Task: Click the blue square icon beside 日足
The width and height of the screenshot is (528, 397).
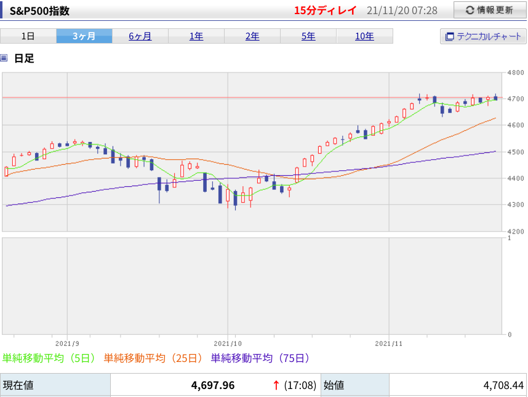Action: (4, 58)
